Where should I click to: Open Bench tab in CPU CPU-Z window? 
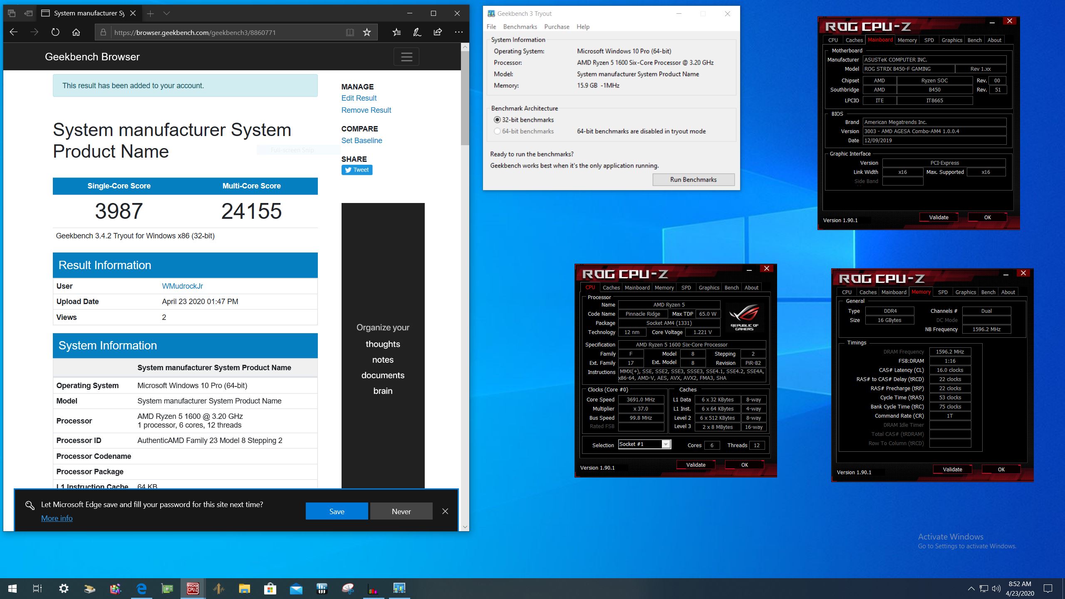point(732,287)
